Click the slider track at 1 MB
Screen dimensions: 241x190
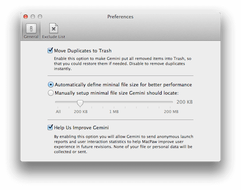(x=114, y=102)
